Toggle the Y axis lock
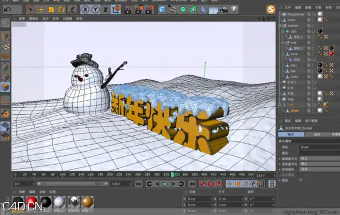This screenshot has width=340, height=215. coord(96,9)
